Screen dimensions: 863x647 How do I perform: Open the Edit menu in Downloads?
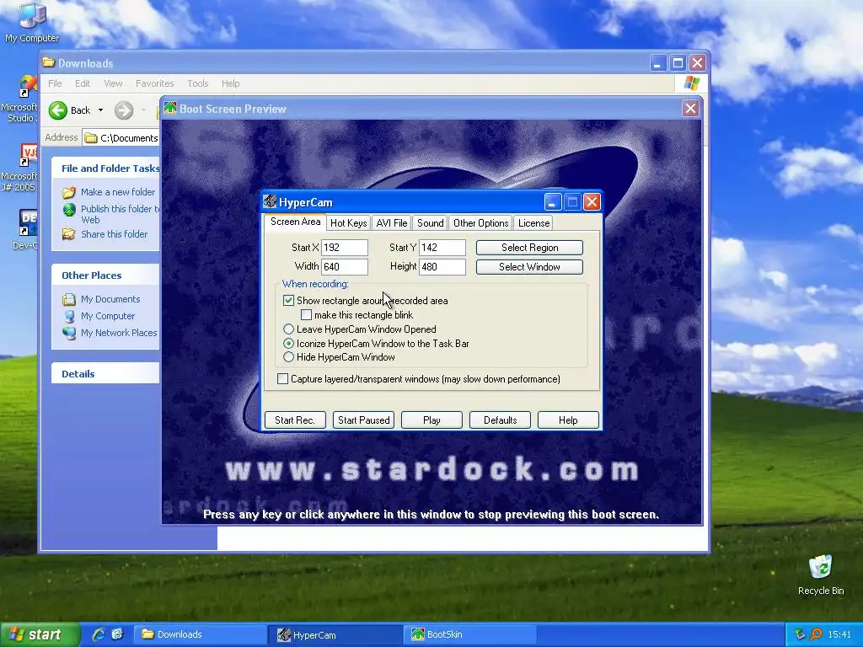[x=83, y=83]
